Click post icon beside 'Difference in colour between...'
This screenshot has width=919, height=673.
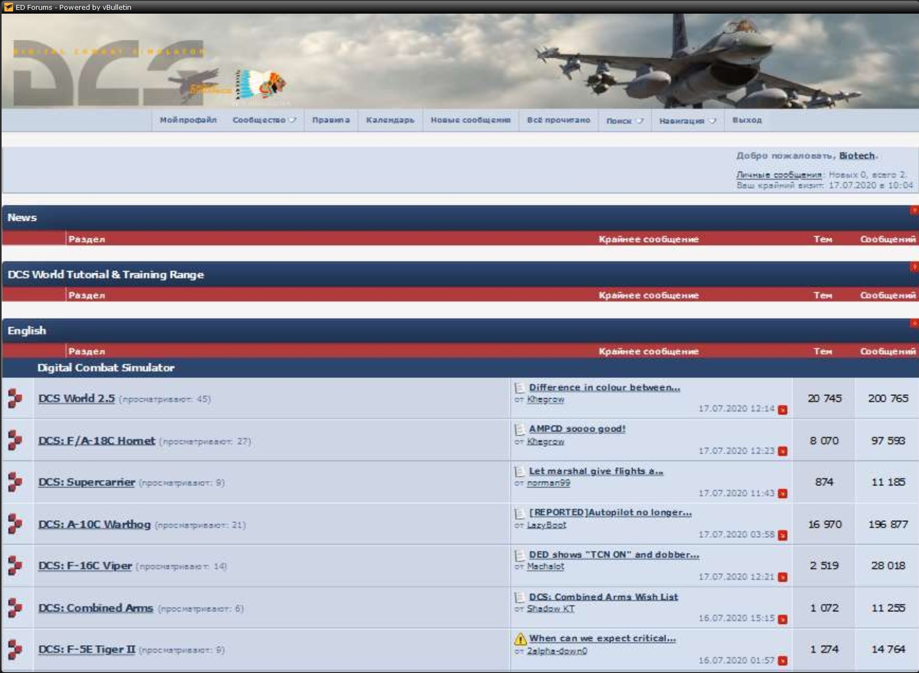(x=520, y=388)
